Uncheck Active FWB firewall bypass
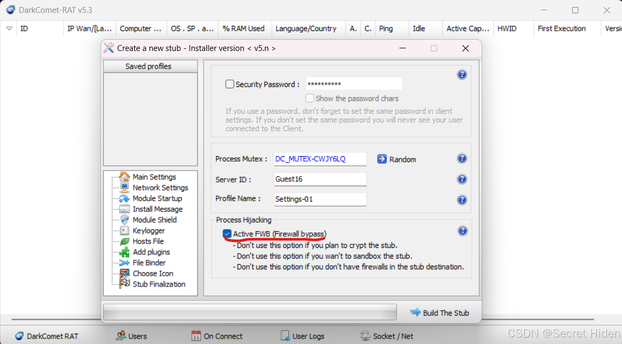Viewport: 622px width, 344px height. (227, 233)
